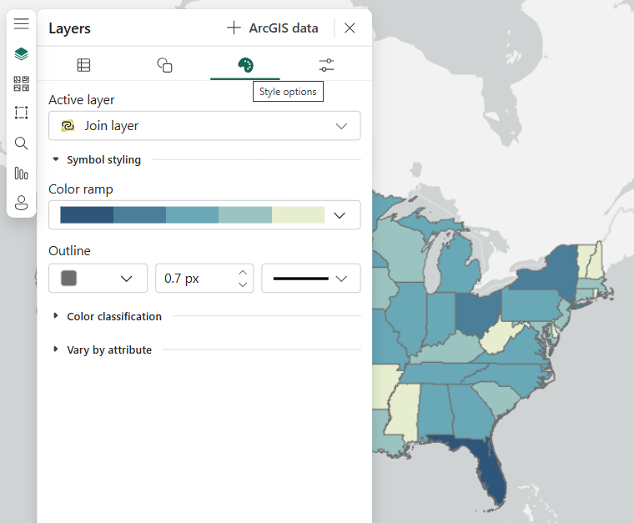This screenshot has width=634, height=523.
Task: Open the charts bar icon
Action: [21, 173]
